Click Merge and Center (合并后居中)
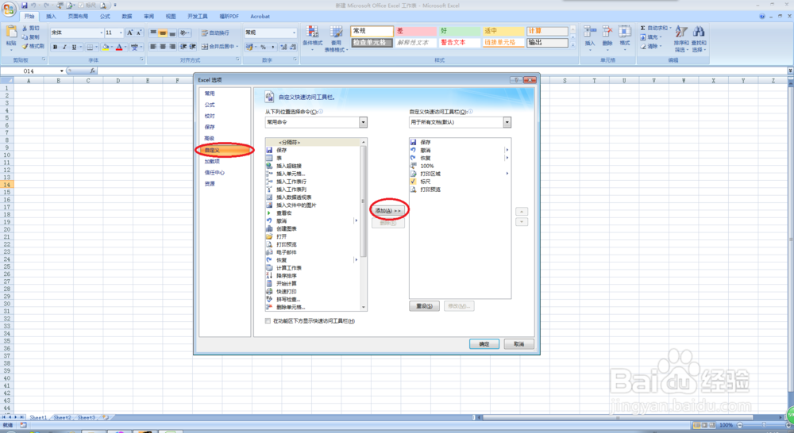794x433 pixels. point(219,47)
